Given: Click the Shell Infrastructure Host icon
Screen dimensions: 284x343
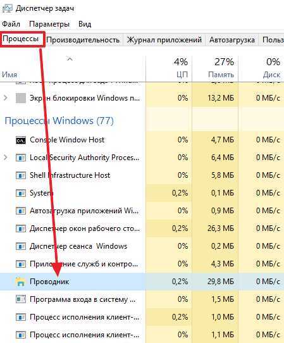Looking at the screenshot, I should (x=21, y=175).
